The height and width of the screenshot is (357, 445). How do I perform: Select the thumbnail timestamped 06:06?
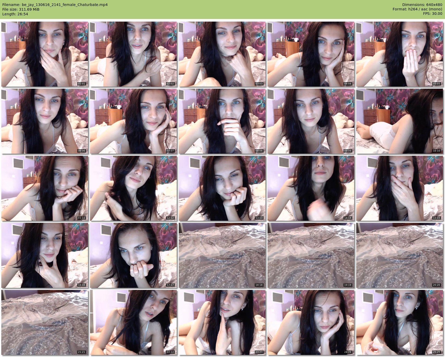click(44, 121)
